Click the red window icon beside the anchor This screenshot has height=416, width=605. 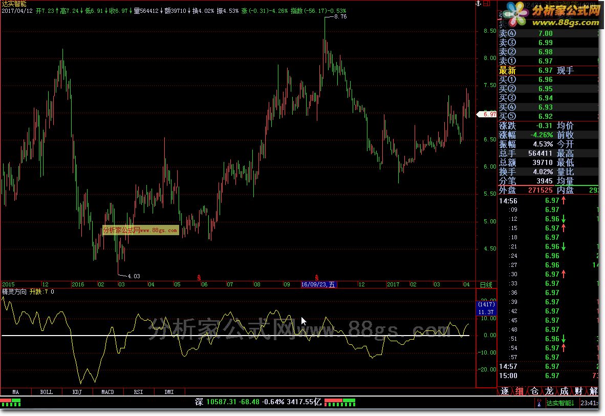(487, 4)
